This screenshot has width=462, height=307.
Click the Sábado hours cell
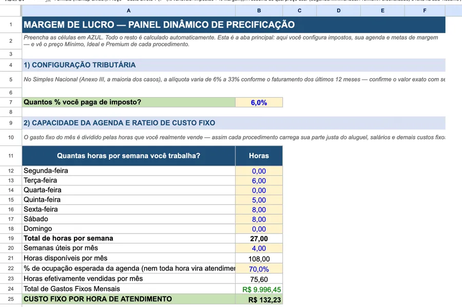tap(259, 219)
